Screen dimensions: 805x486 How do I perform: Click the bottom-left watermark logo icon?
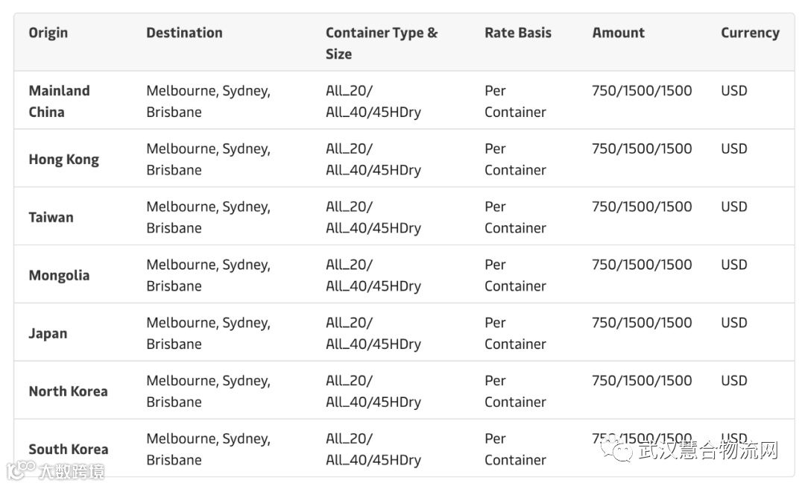click(x=21, y=470)
